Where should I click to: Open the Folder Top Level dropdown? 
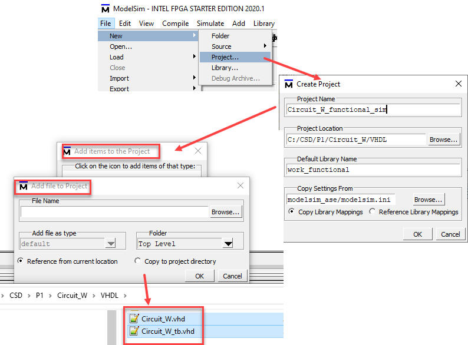(228, 244)
